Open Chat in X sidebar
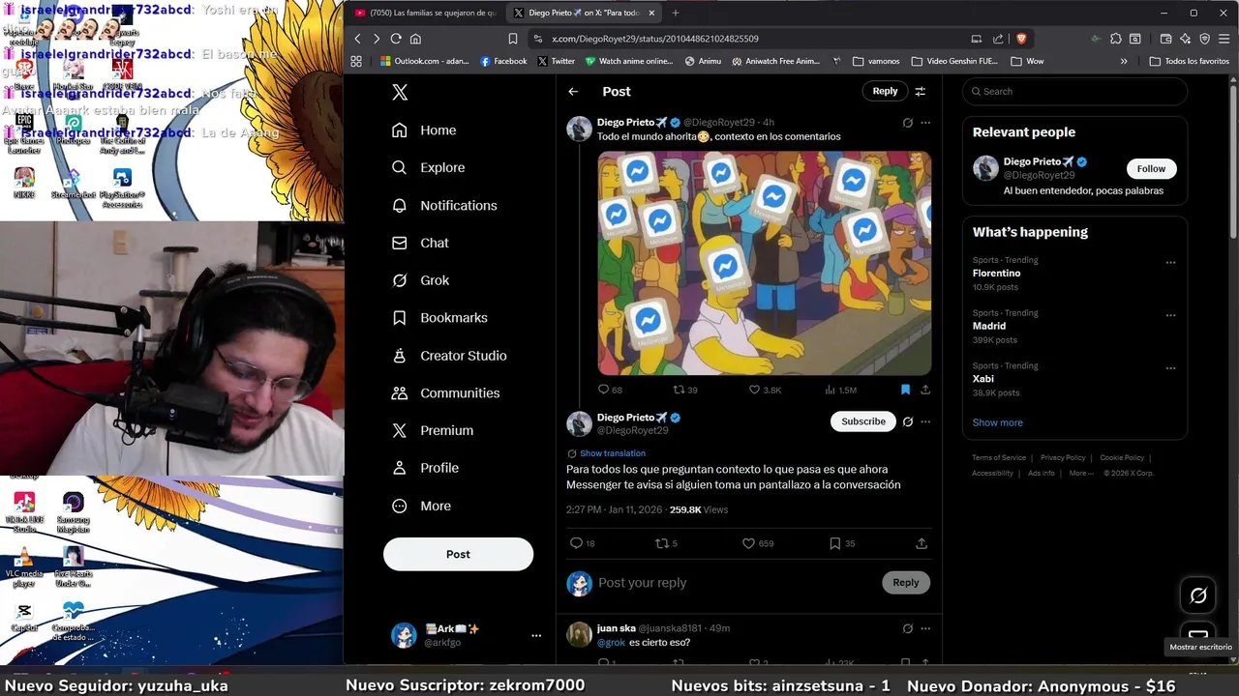This screenshot has height=696, width=1239. click(420, 243)
